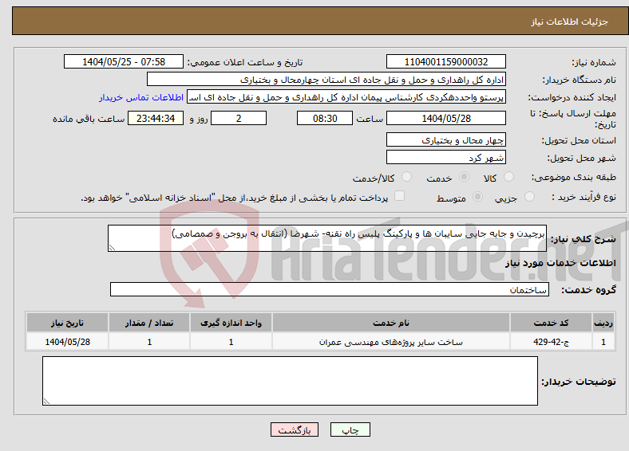Viewport: 629px width, 451px height.
Task: Click the بازگشت (back) button
Action: click(x=295, y=429)
